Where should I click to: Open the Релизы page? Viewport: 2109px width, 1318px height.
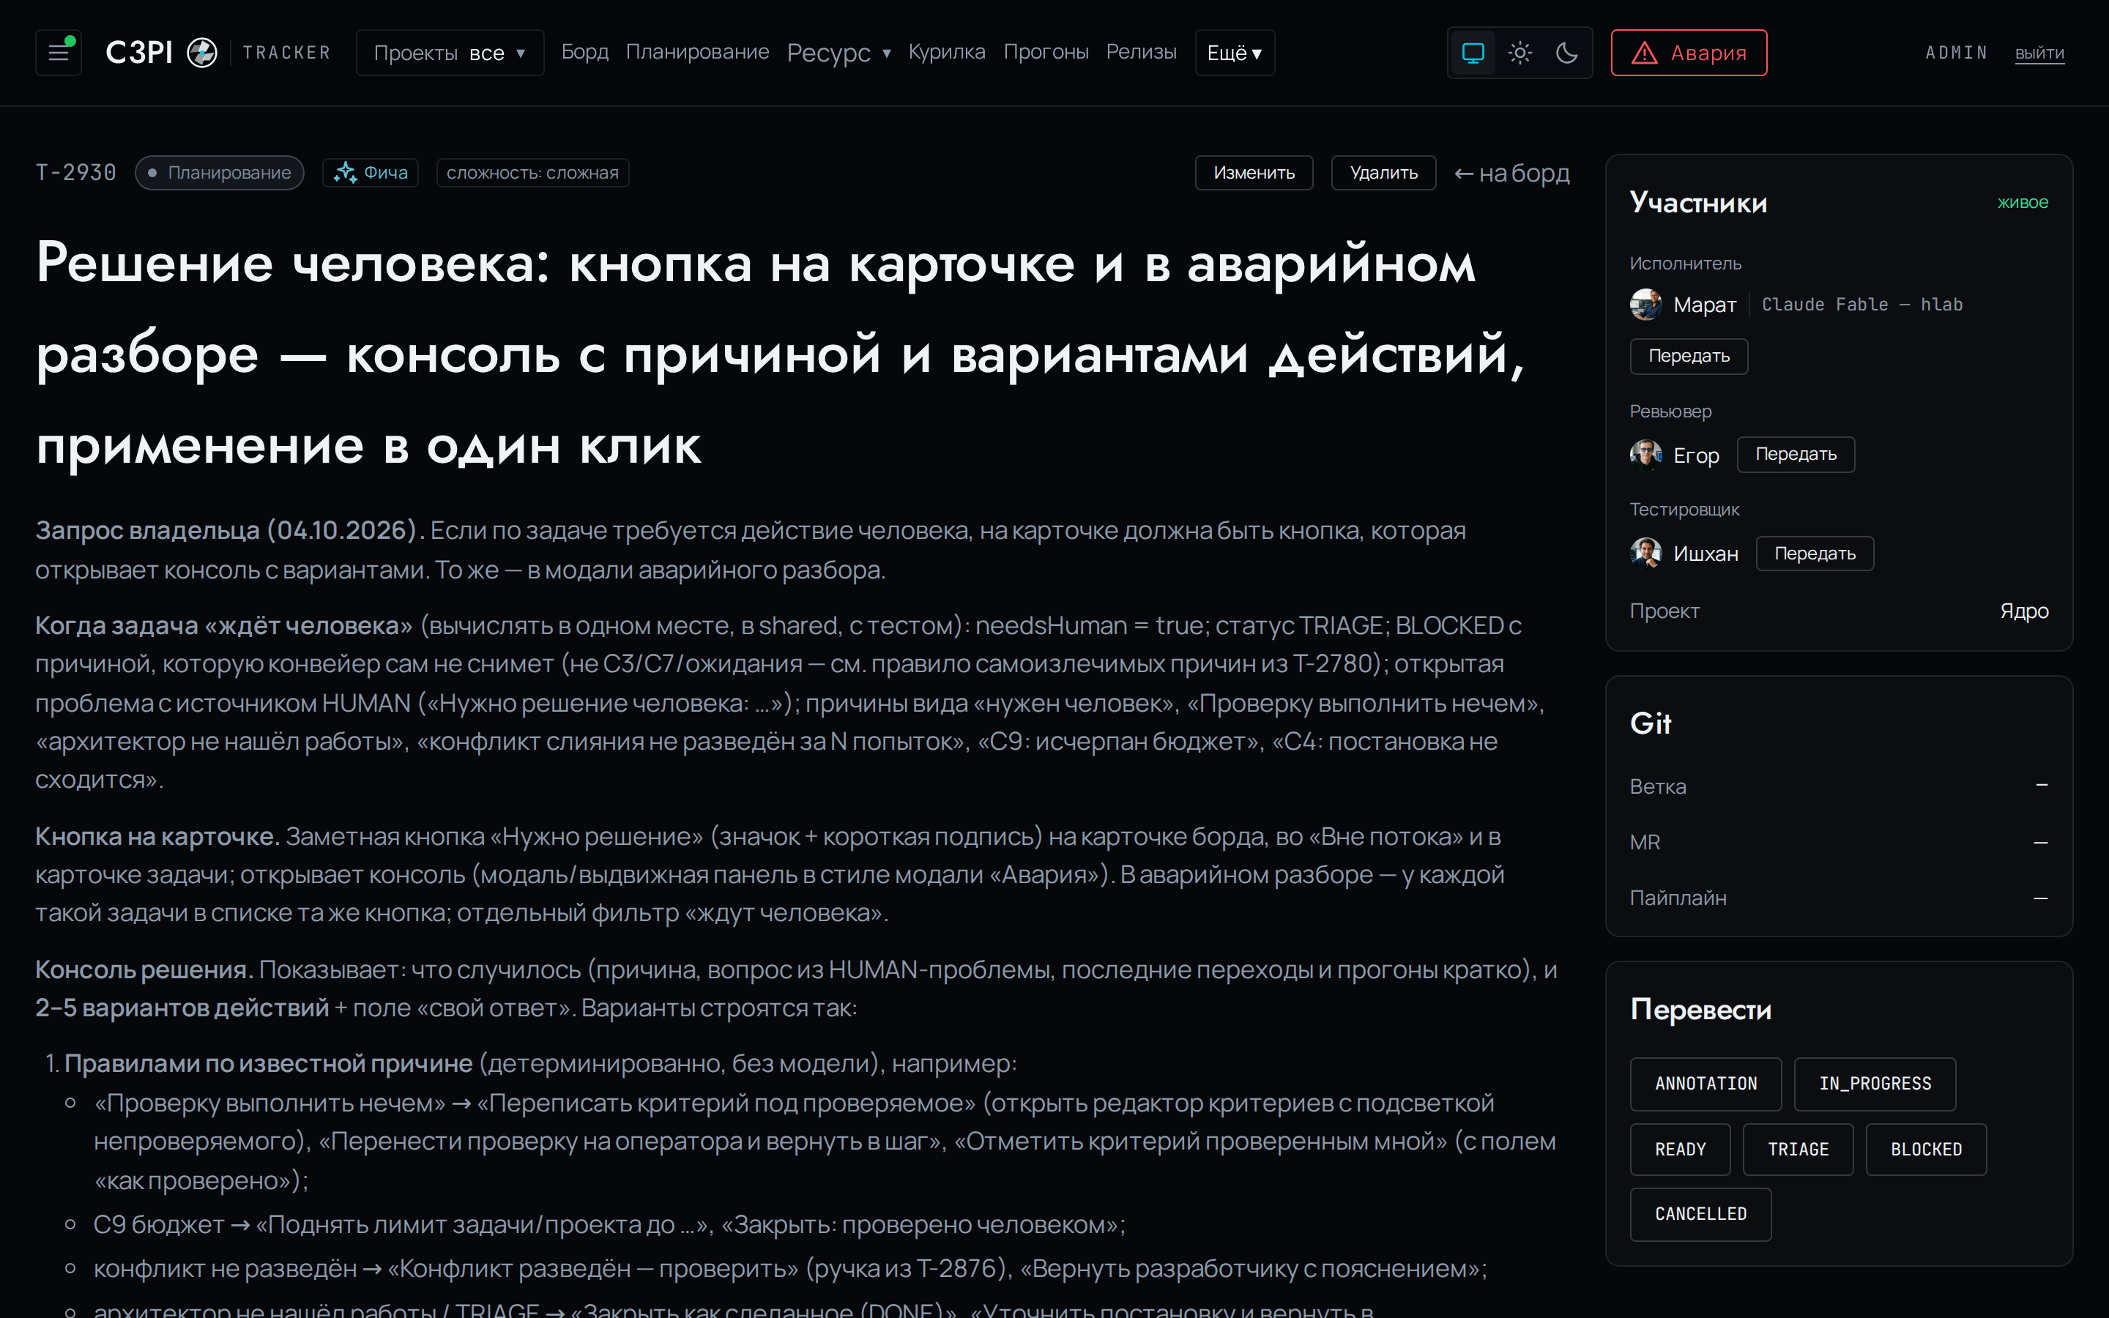pos(1141,52)
